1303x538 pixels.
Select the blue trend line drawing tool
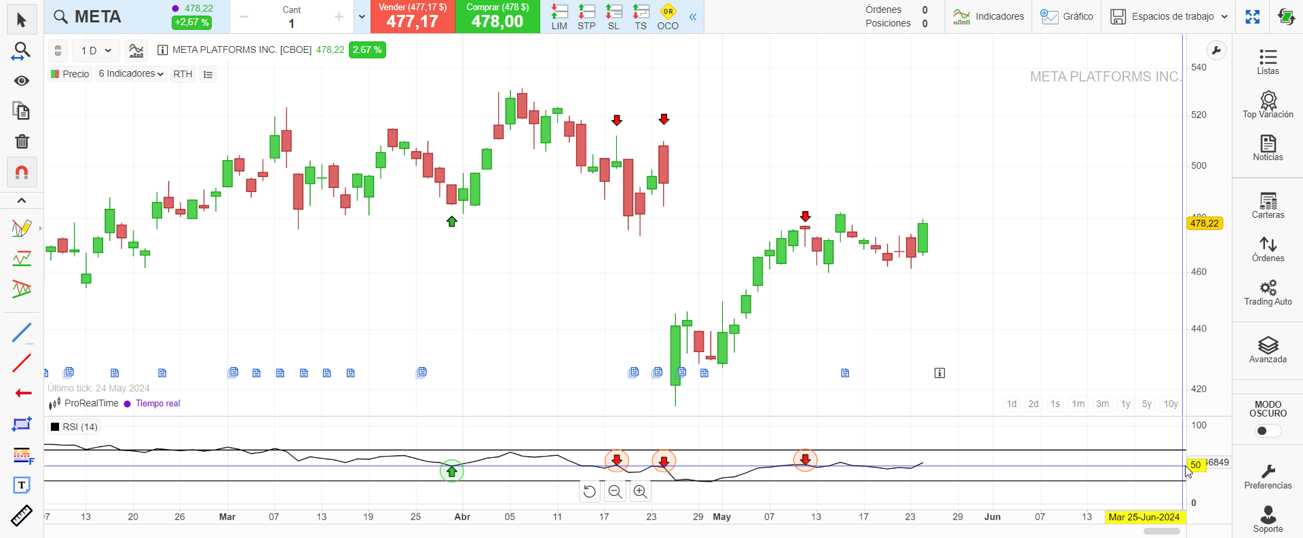[22, 332]
